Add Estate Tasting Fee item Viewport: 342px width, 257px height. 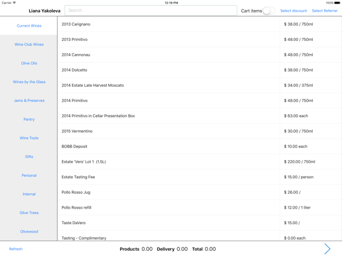coord(199,177)
